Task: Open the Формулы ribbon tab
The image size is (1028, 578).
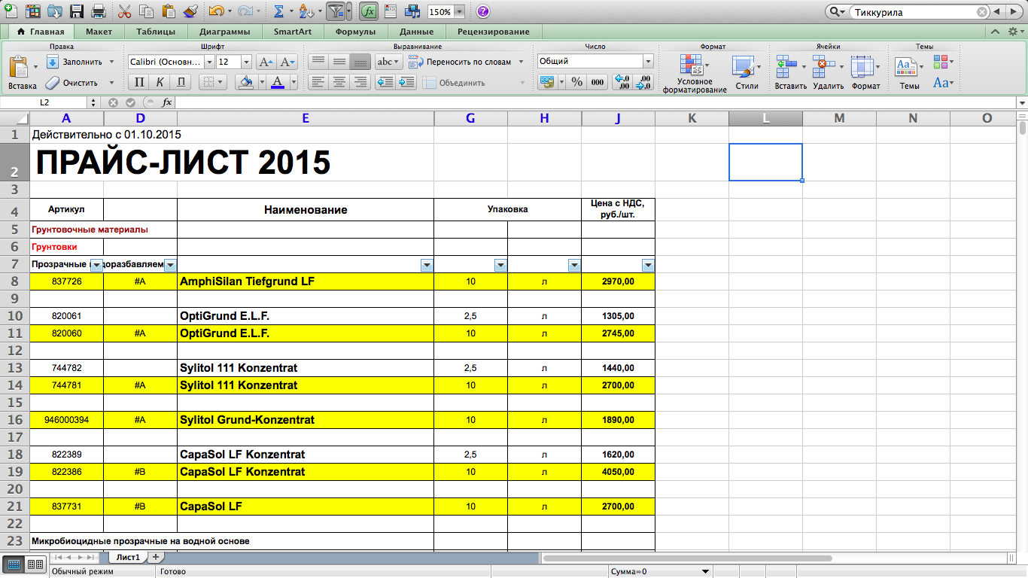Action: [x=355, y=32]
